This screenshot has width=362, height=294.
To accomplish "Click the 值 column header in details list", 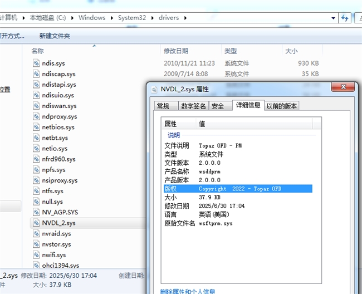I will pyautogui.click(x=254, y=124).
